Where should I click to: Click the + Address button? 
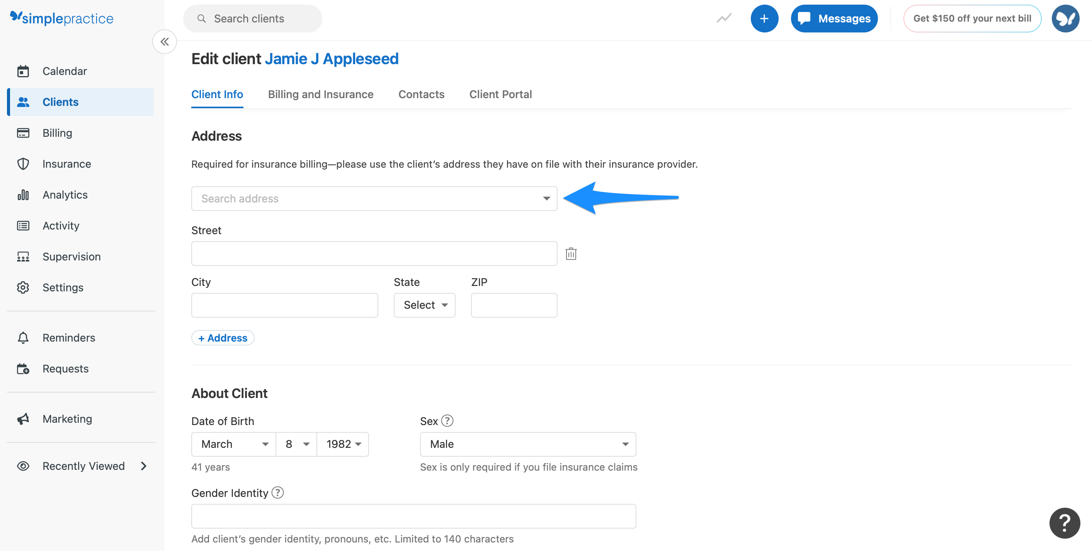[223, 338]
